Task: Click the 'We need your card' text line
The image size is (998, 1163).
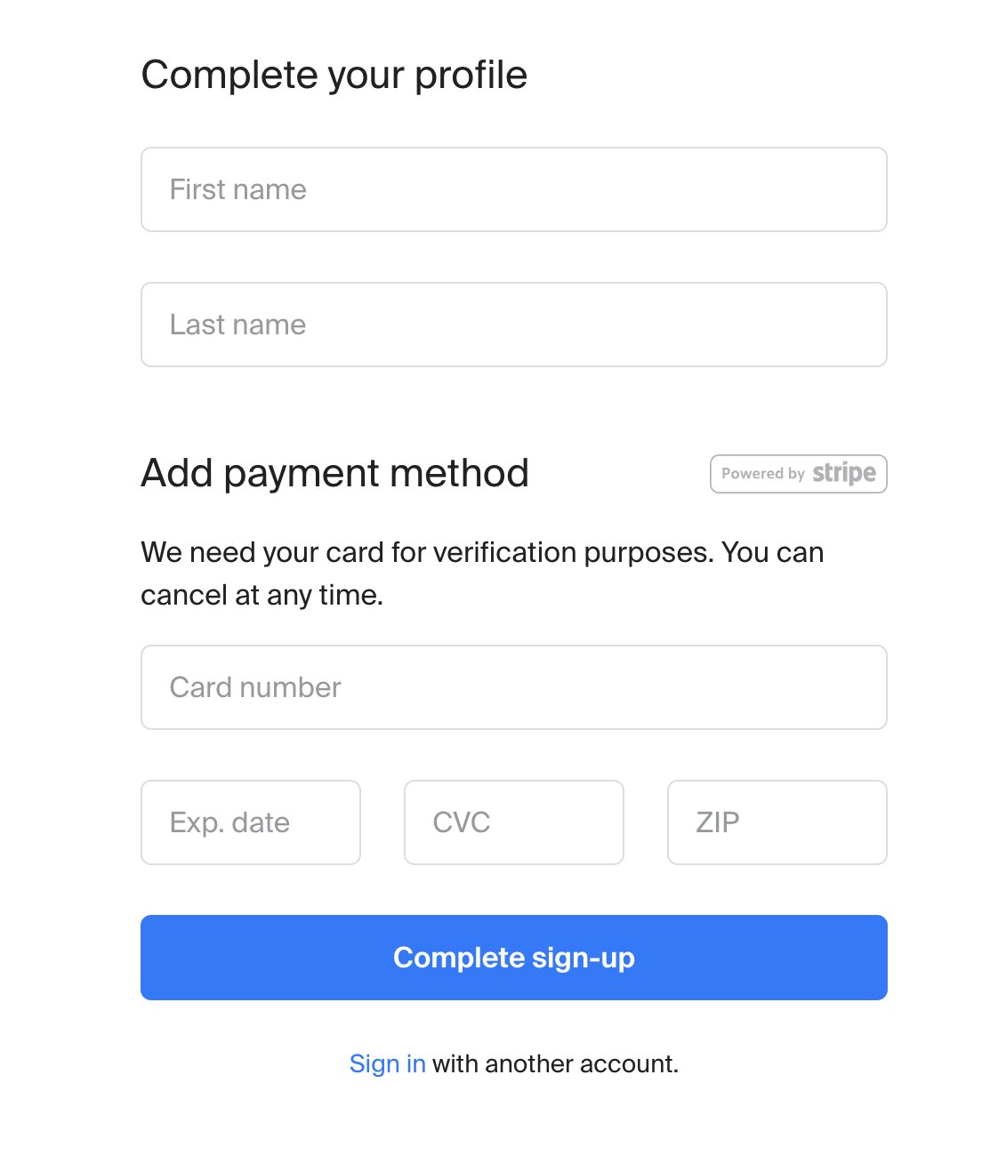Action: [x=481, y=552]
